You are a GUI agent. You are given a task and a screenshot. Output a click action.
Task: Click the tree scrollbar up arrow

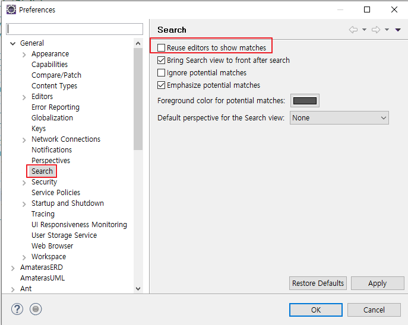tap(138, 43)
